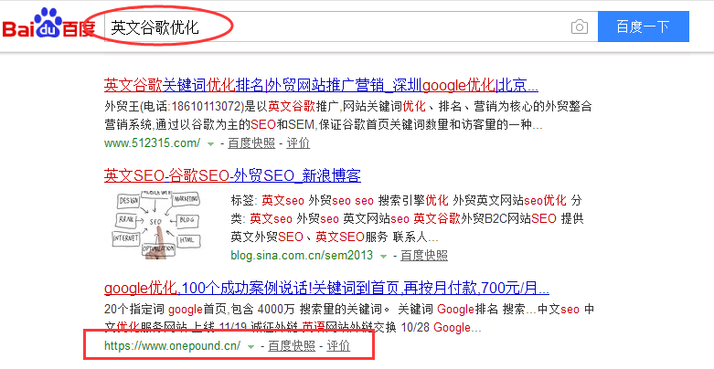Click the Baidu logo

(48, 23)
